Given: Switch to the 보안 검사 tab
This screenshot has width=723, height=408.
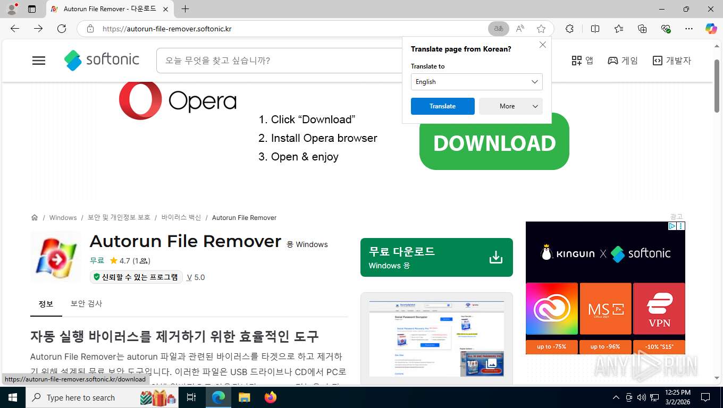Looking at the screenshot, I should (x=86, y=304).
